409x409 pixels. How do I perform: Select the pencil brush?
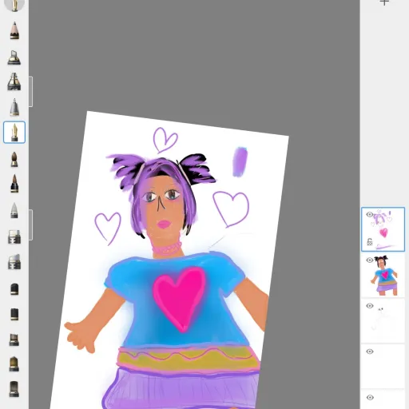tap(14, 30)
